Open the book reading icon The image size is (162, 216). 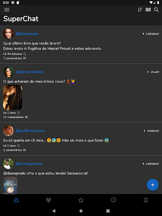tap(148, 10)
